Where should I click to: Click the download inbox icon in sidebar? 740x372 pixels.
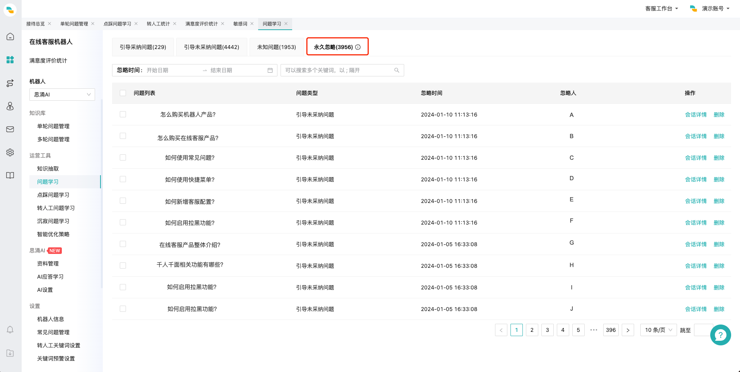click(10, 353)
